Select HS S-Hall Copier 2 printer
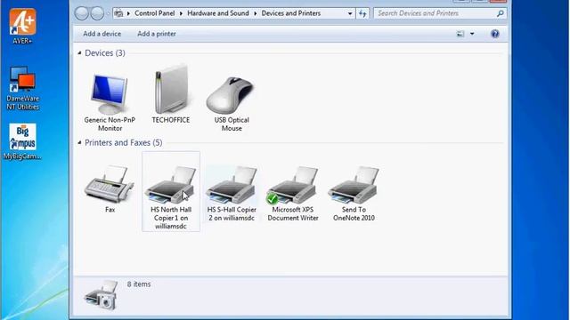This screenshot has width=570, height=320. click(232, 194)
